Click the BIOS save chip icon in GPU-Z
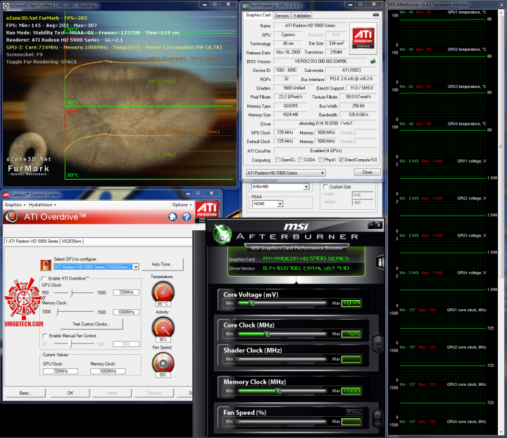Viewport: 507px width, 438px height. coord(373,61)
